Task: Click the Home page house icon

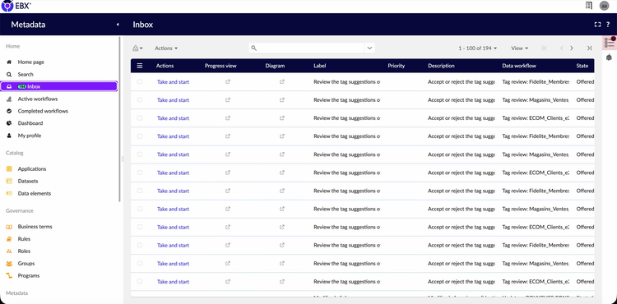Action: click(9, 62)
